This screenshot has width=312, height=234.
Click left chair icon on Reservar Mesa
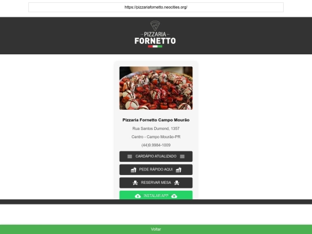pyautogui.click(x=135, y=183)
